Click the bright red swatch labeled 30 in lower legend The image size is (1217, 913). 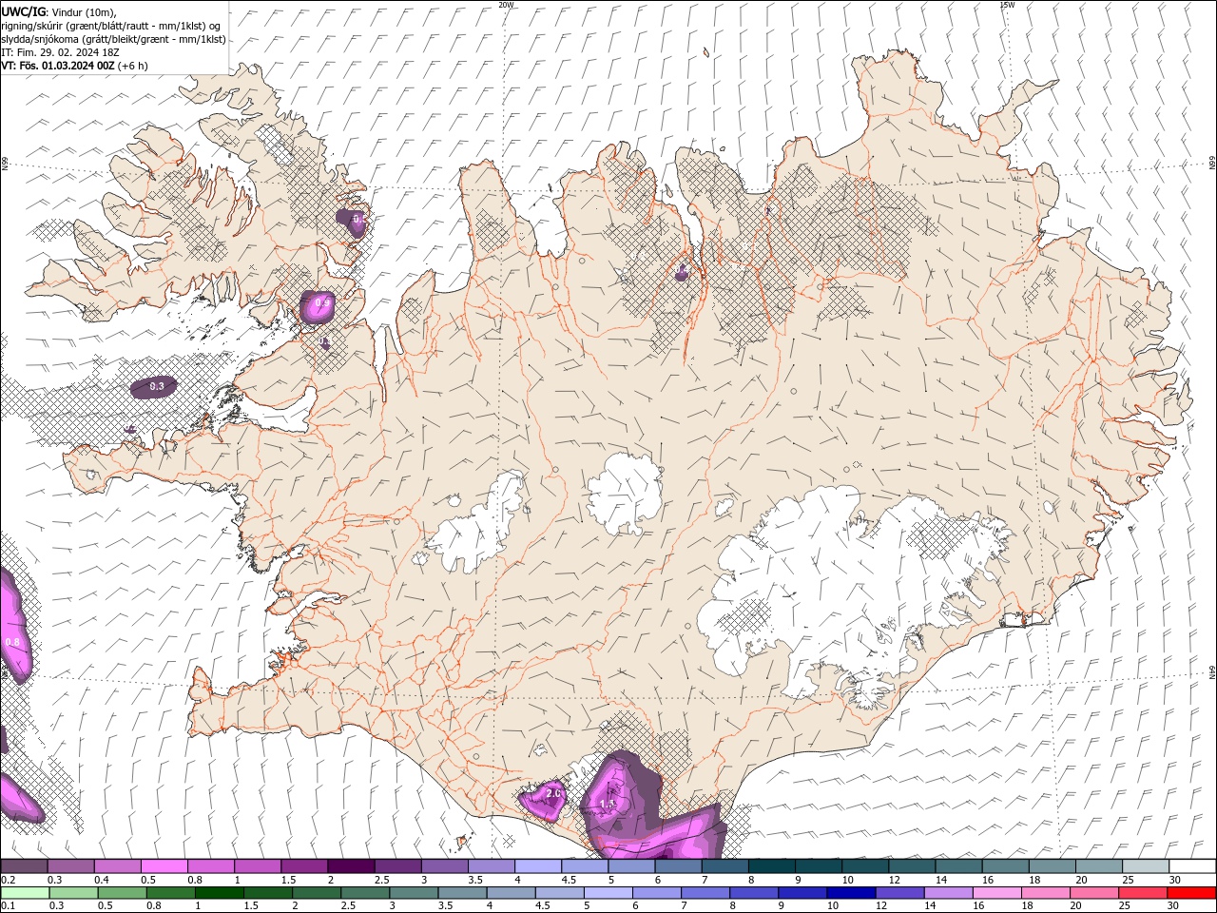[x=1190, y=893]
